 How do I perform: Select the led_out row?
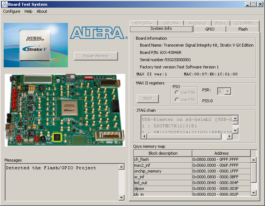pyautogui.click(x=192, y=183)
